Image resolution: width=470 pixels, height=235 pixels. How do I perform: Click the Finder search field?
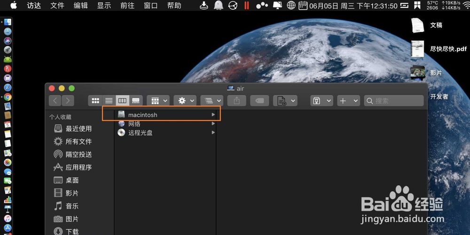(x=394, y=101)
